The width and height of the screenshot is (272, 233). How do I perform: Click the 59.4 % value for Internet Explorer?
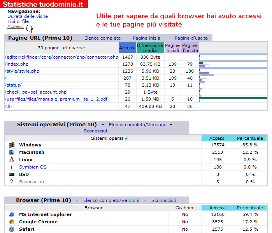coord(250,214)
